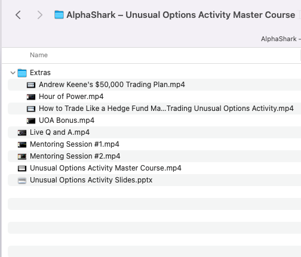The image size is (301, 257).
Task: Select the Extras folder name
Action: coord(40,73)
